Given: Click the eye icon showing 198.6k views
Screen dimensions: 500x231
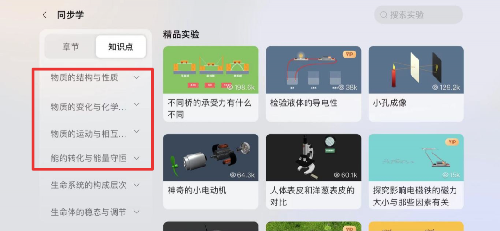Looking at the screenshot, I should 231,87.
